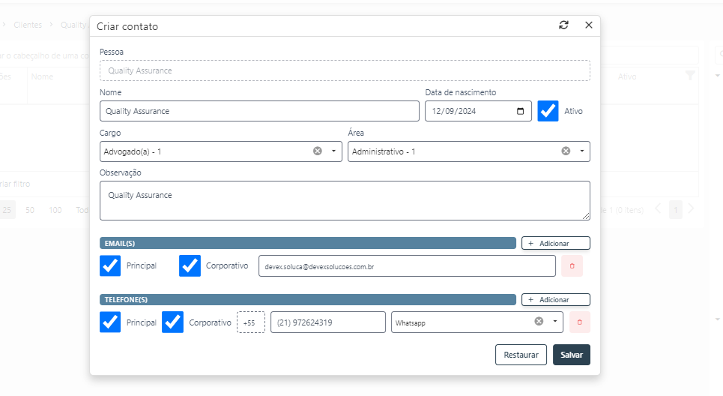Expand the Cargo dropdown list
Viewport: 723px width, 396px height.
click(333, 151)
